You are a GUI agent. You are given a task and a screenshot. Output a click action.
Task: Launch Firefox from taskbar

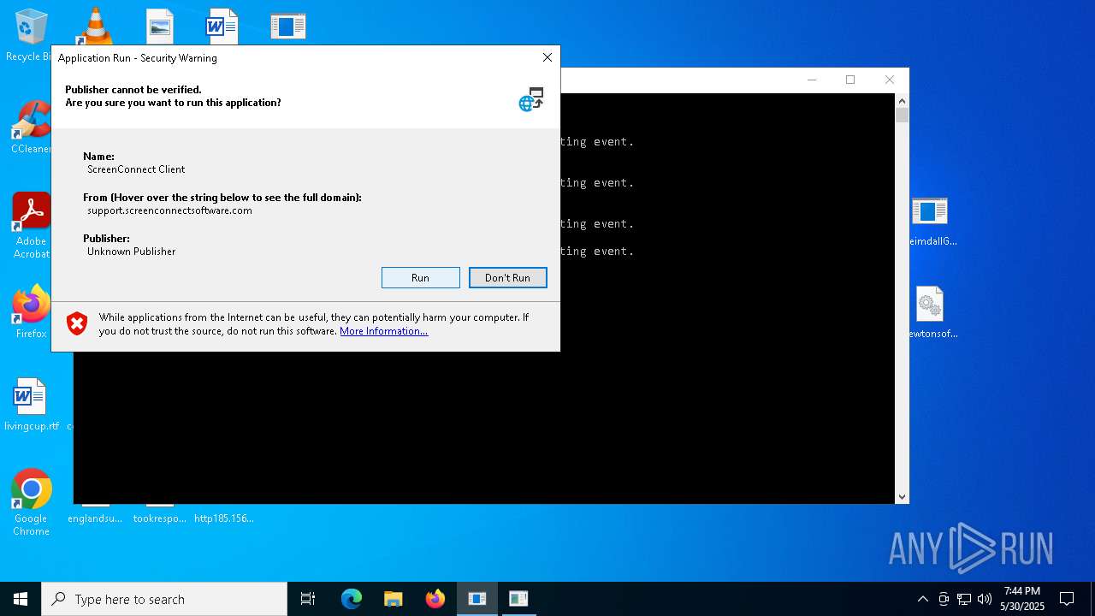click(435, 599)
